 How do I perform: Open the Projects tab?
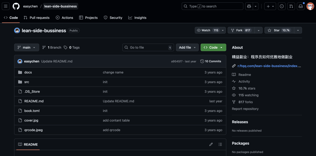click(x=88, y=18)
